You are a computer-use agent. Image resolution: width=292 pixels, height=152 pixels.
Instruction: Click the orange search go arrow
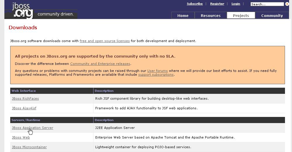pyautogui.click(x=287, y=4)
